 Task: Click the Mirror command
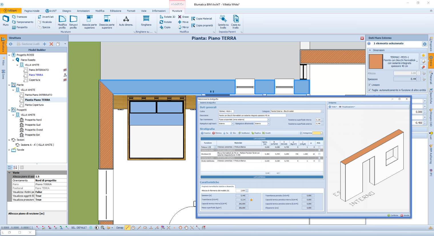point(183,27)
